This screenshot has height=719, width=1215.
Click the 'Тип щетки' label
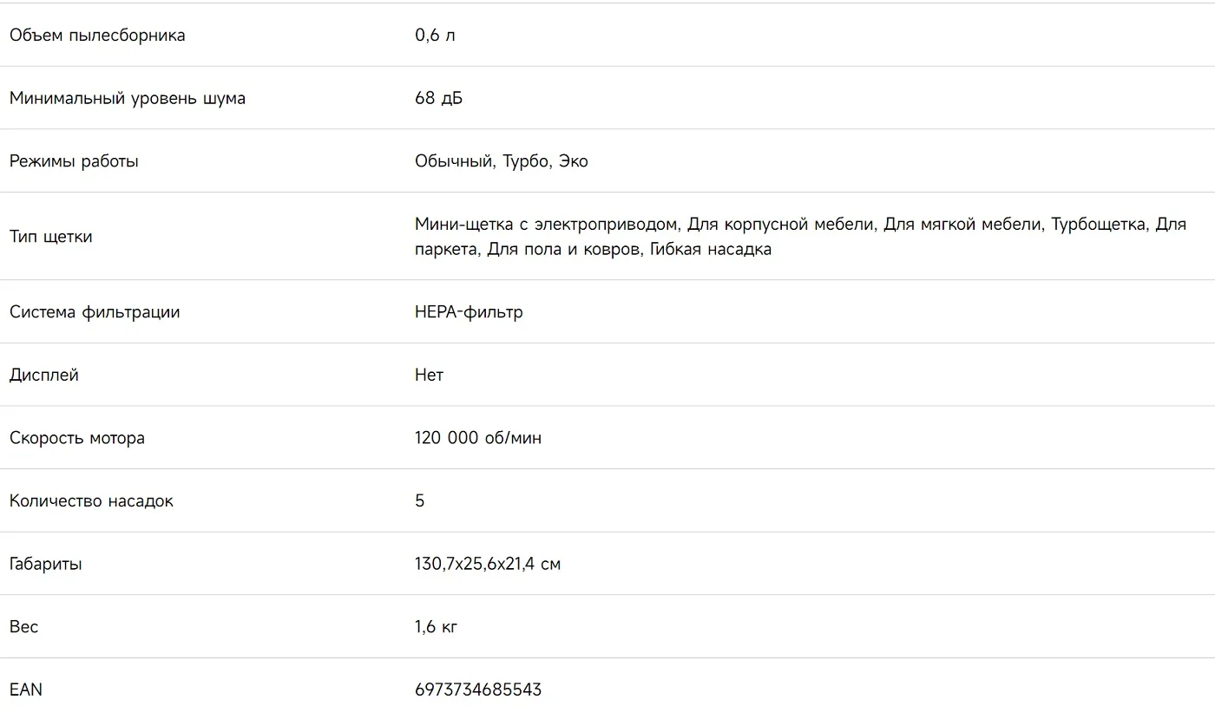[50, 237]
